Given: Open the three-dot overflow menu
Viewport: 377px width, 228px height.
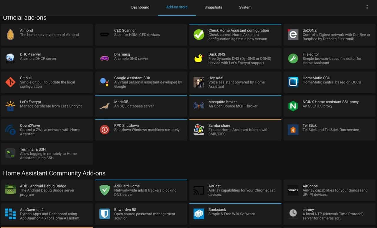Looking at the screenshot, I should (x=367, y=7).
